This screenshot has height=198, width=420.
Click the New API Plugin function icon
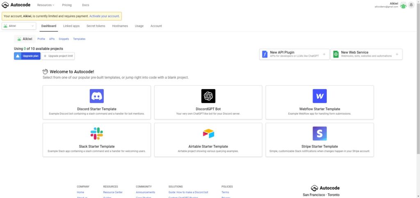pyautogui.click(x=265, y=54)
